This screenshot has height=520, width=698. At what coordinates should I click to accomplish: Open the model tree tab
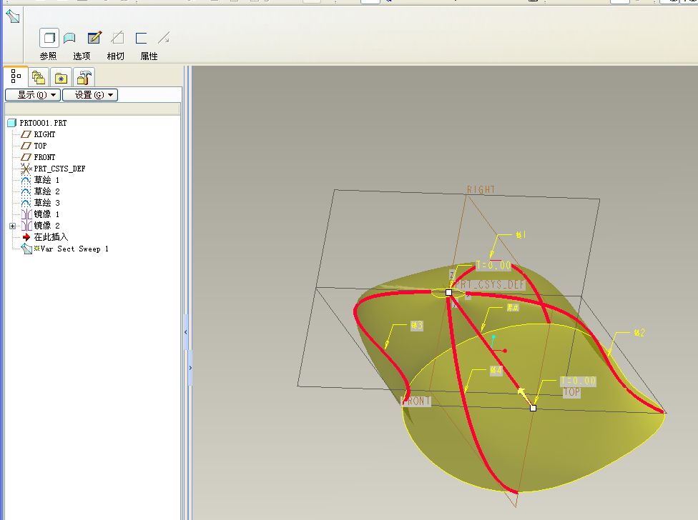[16, 76]
